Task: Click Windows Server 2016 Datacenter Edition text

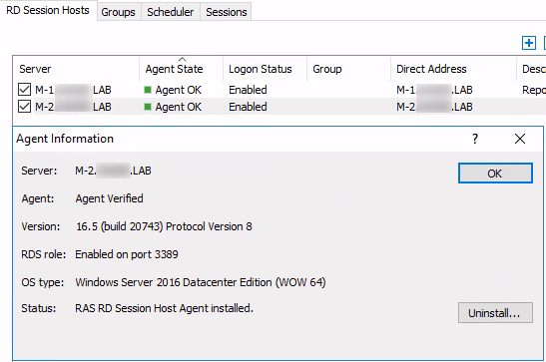Action: [201, 282]
